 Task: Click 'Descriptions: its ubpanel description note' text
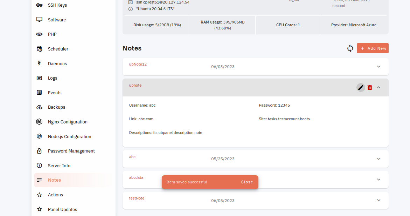click(166, 133)
